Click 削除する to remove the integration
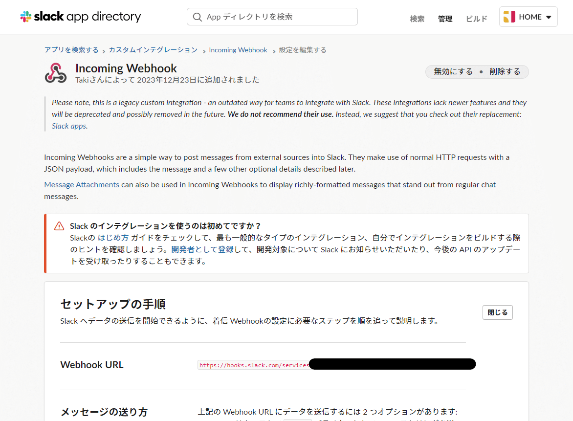Image resolution: width=573 pixels, height=421 pixels. point(505,71)
